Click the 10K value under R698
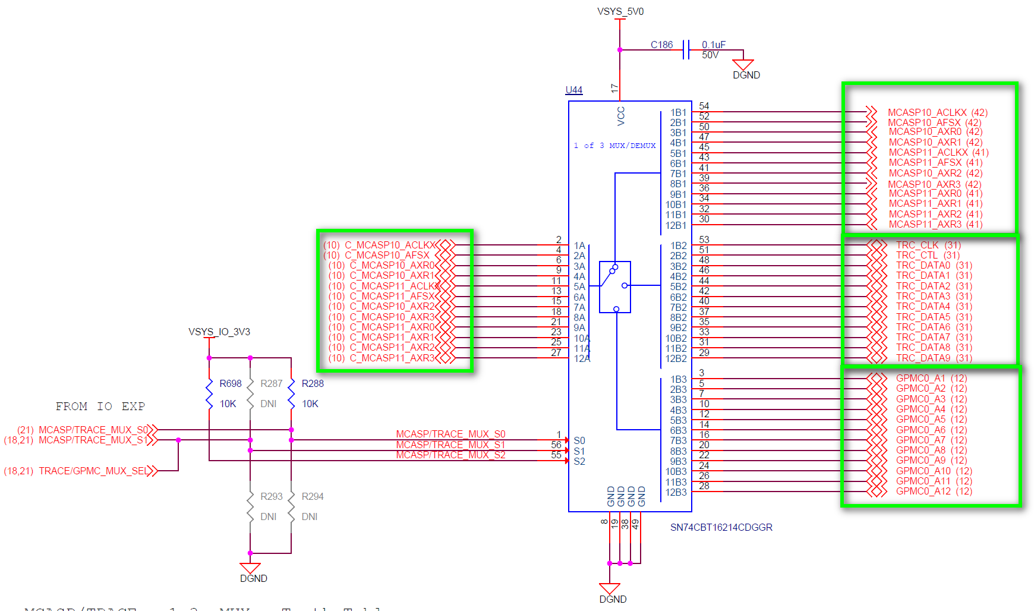 tap(228, 404)
